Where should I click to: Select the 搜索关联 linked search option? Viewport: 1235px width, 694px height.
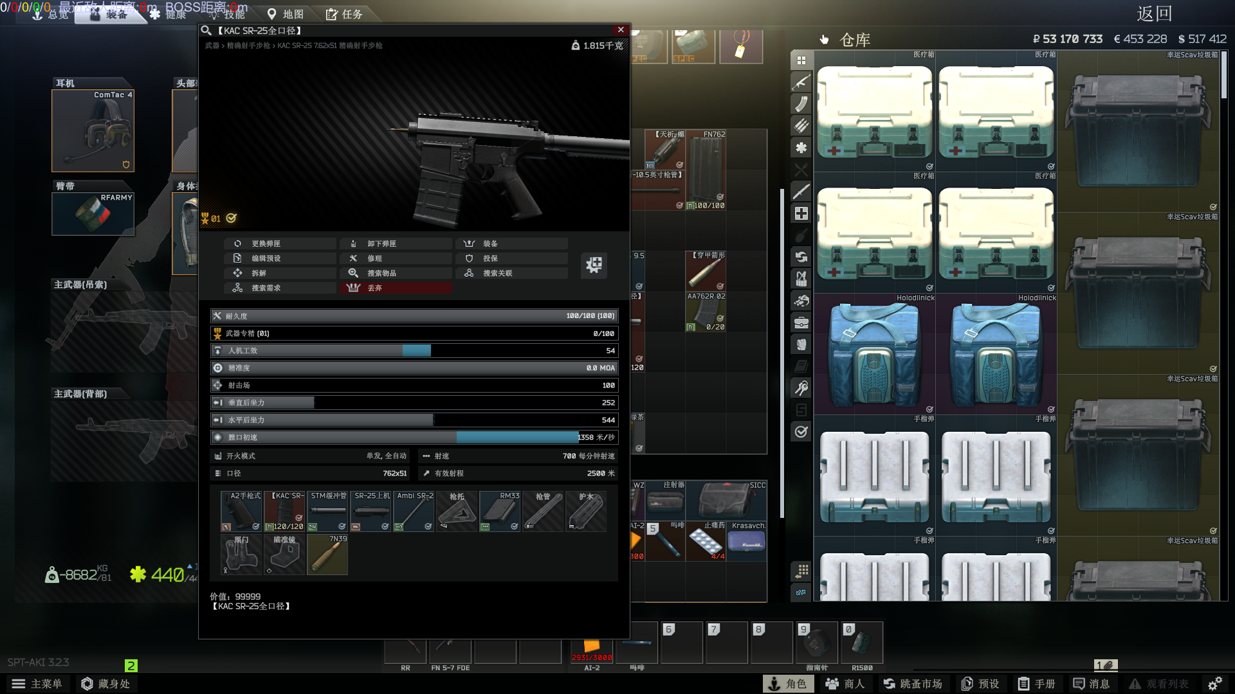[497, 273]
